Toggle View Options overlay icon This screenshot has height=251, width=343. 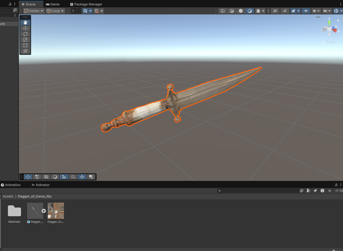point(64,177)
